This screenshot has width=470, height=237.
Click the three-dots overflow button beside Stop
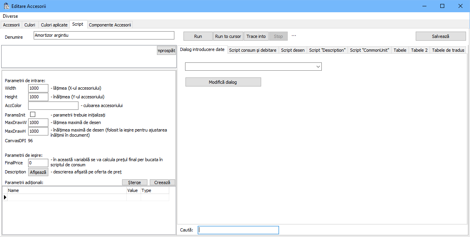tap(294, 36)
